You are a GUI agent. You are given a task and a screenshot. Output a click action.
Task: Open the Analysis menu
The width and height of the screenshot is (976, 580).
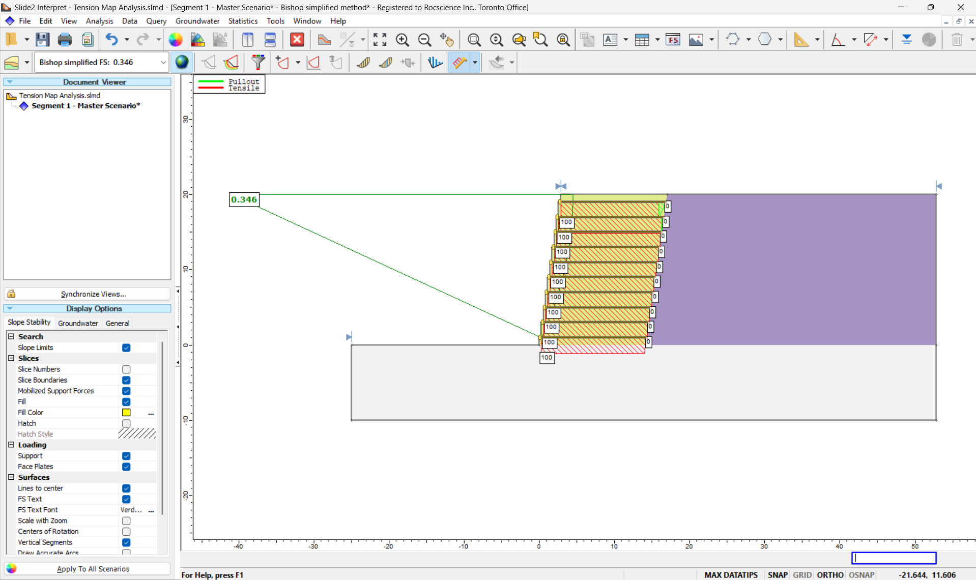(99, 21)
